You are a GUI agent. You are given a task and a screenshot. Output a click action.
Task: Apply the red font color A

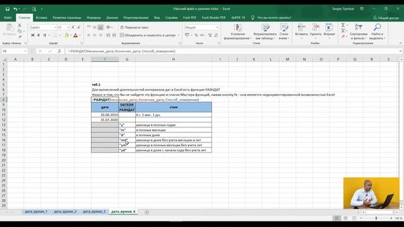point(76,35)
